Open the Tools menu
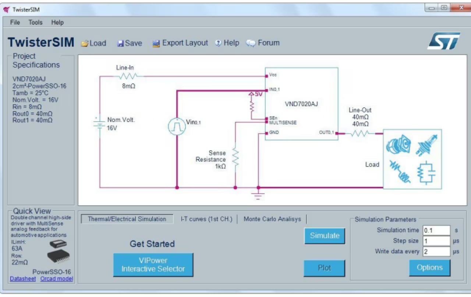This screenshot has width=471, height=297. point(35,22)
